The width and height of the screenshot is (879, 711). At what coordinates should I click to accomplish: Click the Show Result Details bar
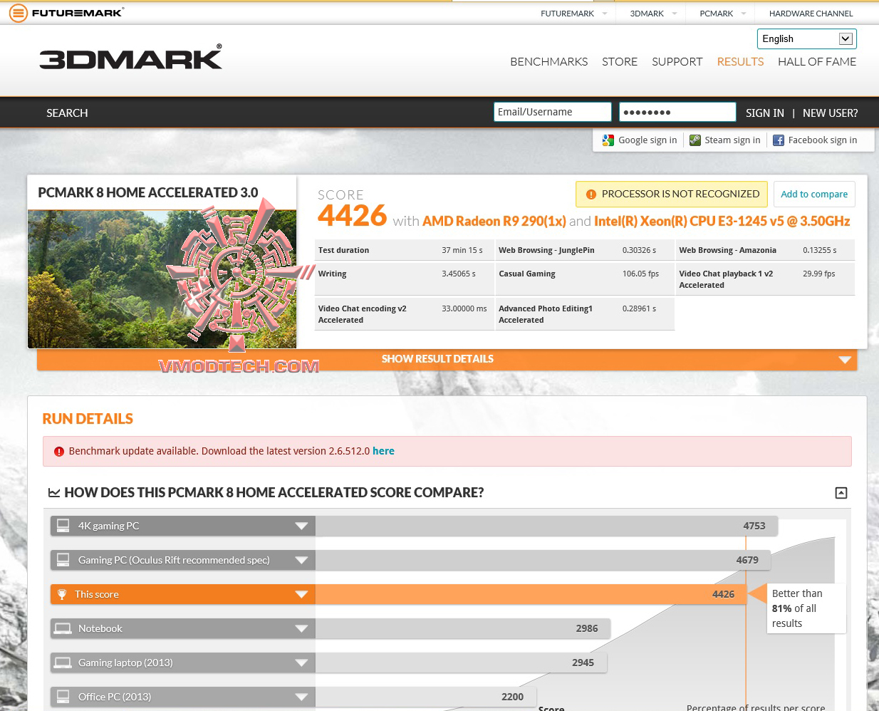point(447,359)
